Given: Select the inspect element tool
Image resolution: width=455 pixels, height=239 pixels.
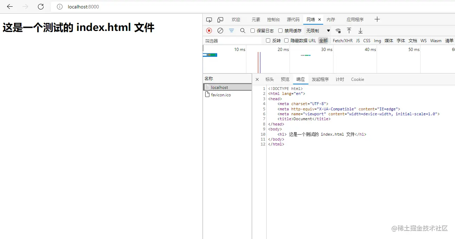Looking at the screenshot, I should (209, 19).
